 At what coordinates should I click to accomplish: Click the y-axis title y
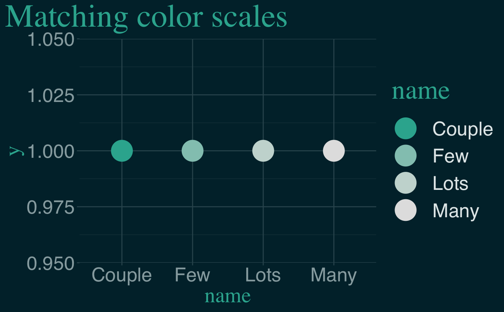pyautogui.click(x=16, y=151)
